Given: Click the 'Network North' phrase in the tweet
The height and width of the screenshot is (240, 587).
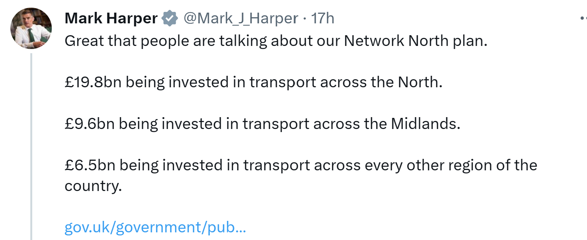Looking at the screenshot, I should 395,41.
